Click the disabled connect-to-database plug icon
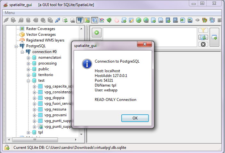Screen dimensions: 225x153 [6, 20]
